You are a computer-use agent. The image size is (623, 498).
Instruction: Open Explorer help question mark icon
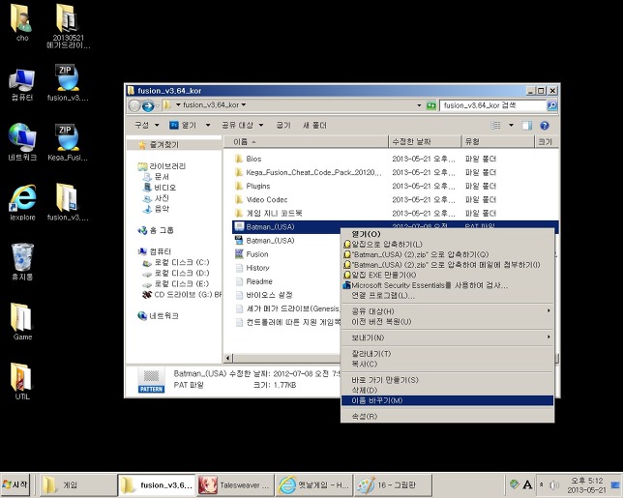[x=545, y=126]
